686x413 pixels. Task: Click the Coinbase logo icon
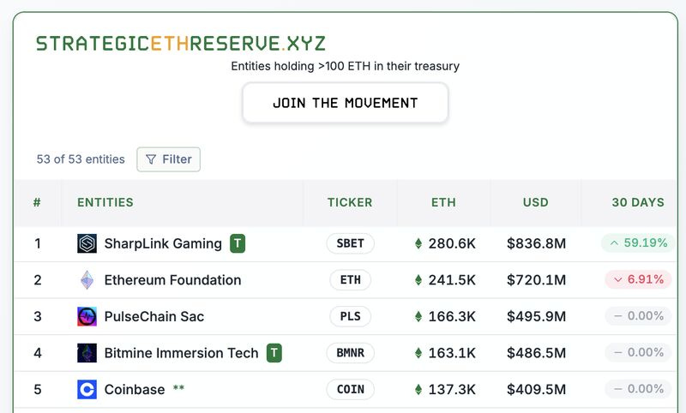coord(87,390)
